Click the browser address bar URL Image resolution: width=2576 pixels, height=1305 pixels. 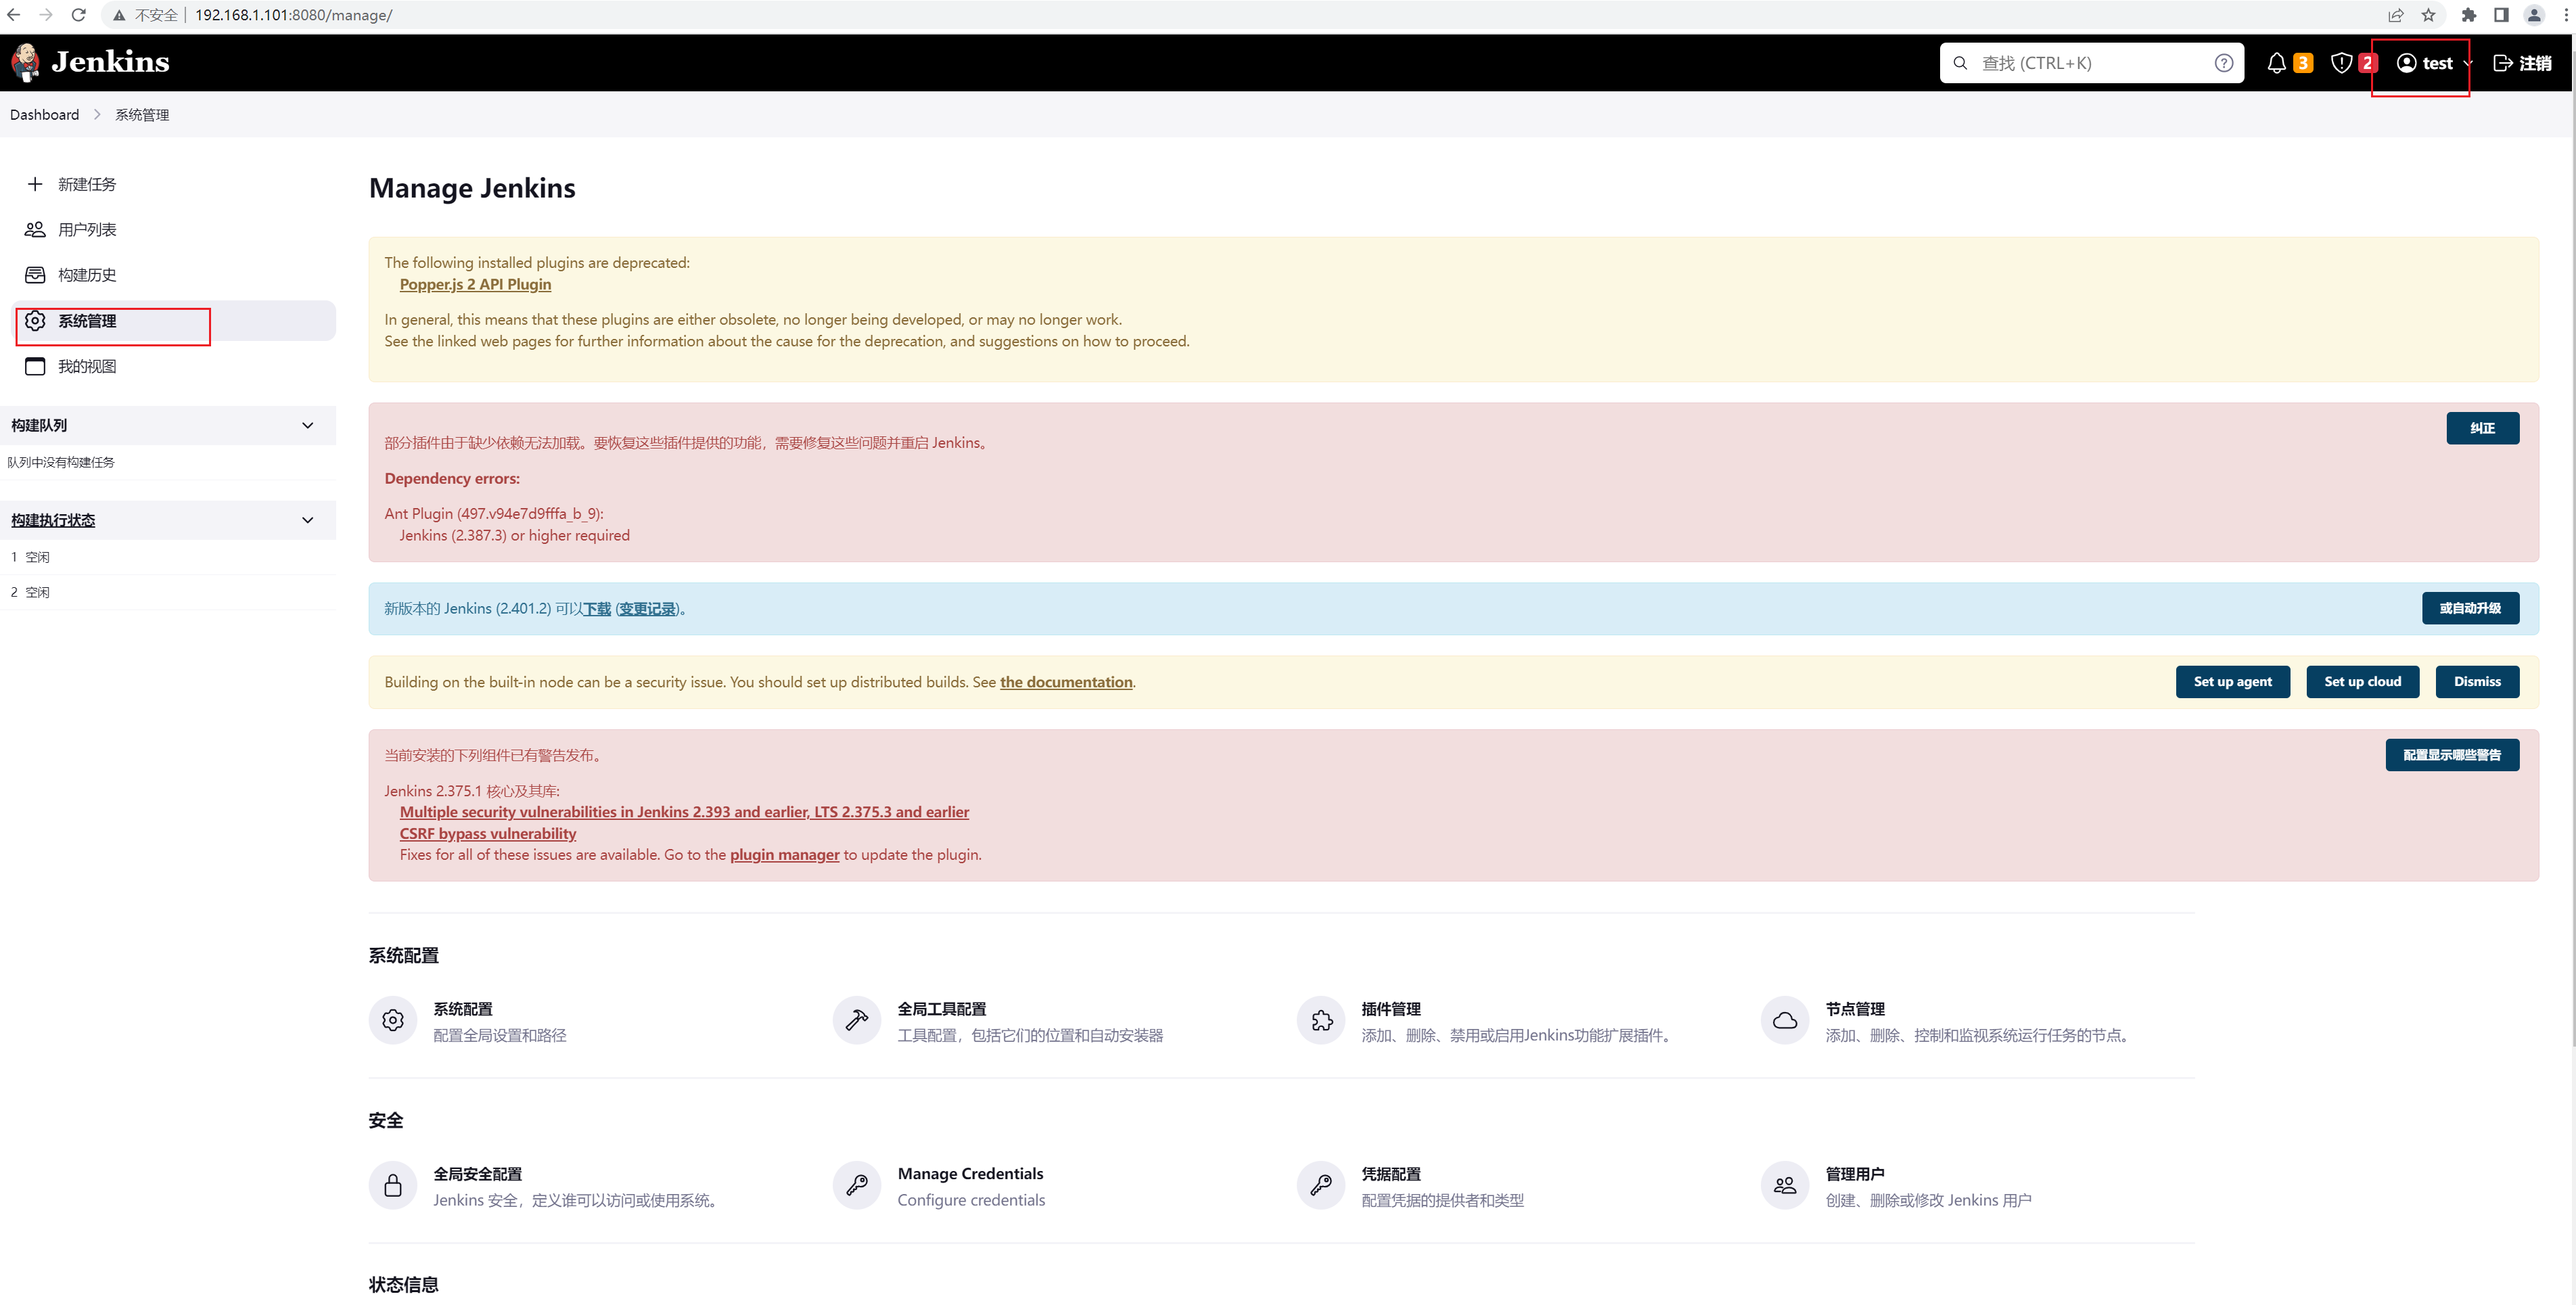tap(294, 15)
